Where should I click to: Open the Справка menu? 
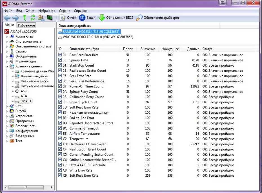coord(80,11)
